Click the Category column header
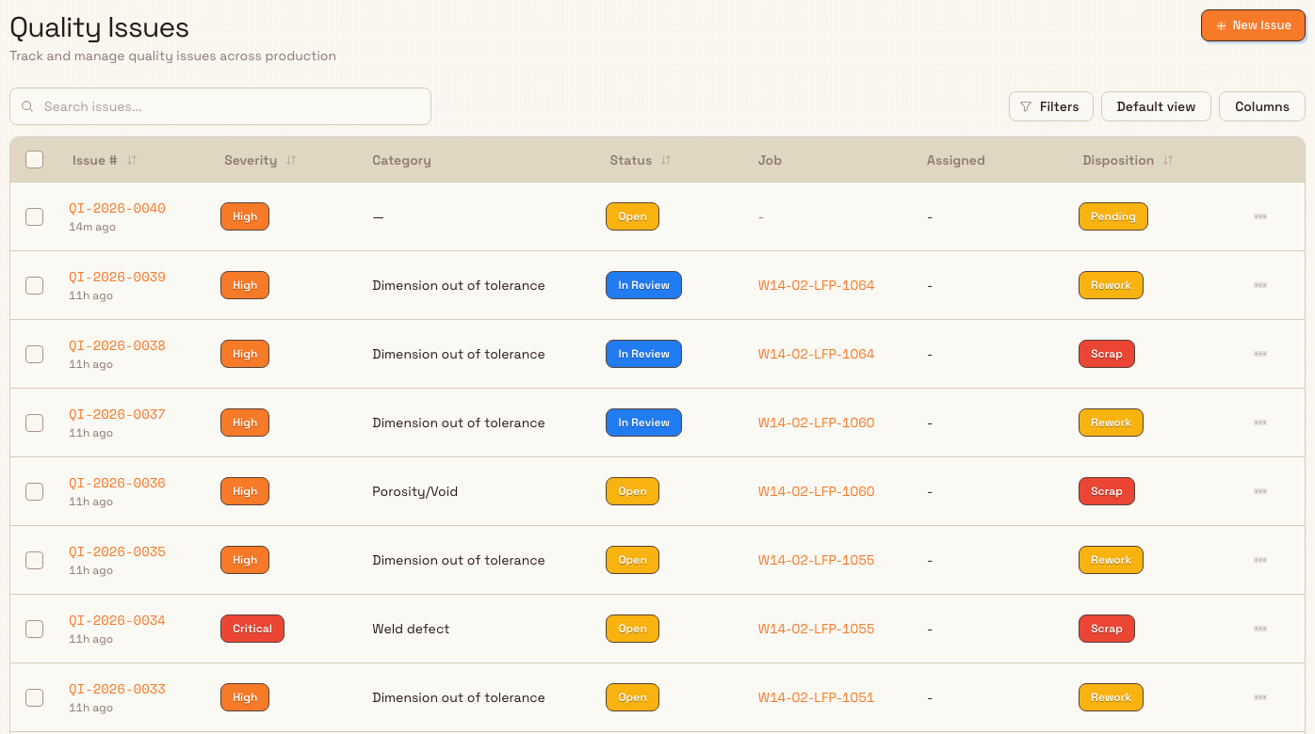 (x=401, y=160)
